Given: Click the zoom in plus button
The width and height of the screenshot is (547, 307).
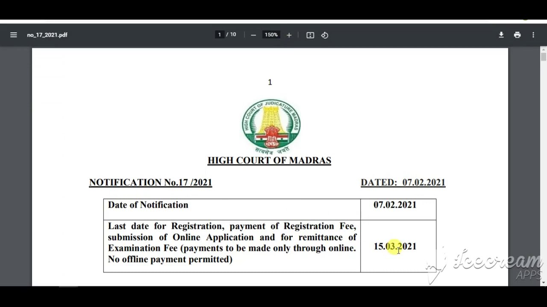Looking at the screenshot, I should point(289,35).
